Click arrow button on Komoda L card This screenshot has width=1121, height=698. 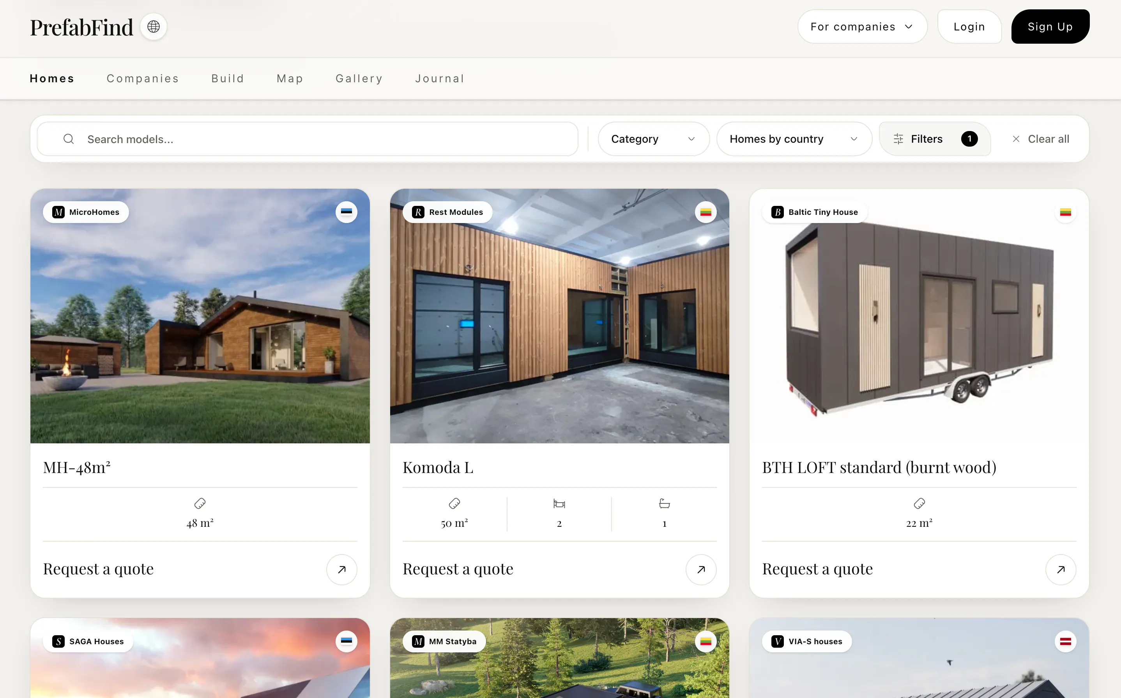coord(701,569)
